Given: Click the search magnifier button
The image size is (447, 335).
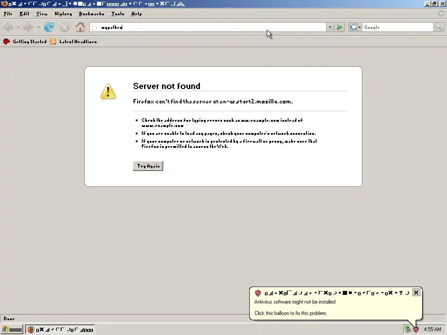Looking at the screenshot, I should click(x=439, y=27).
